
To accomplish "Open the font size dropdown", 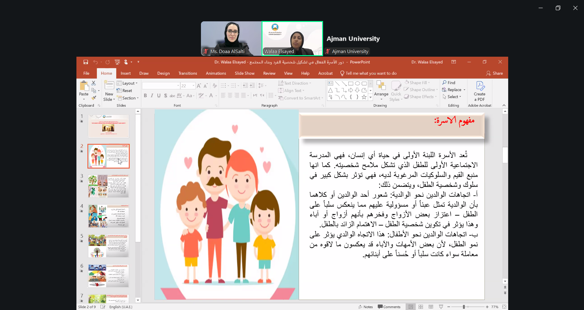I will [x=193, y=86].
